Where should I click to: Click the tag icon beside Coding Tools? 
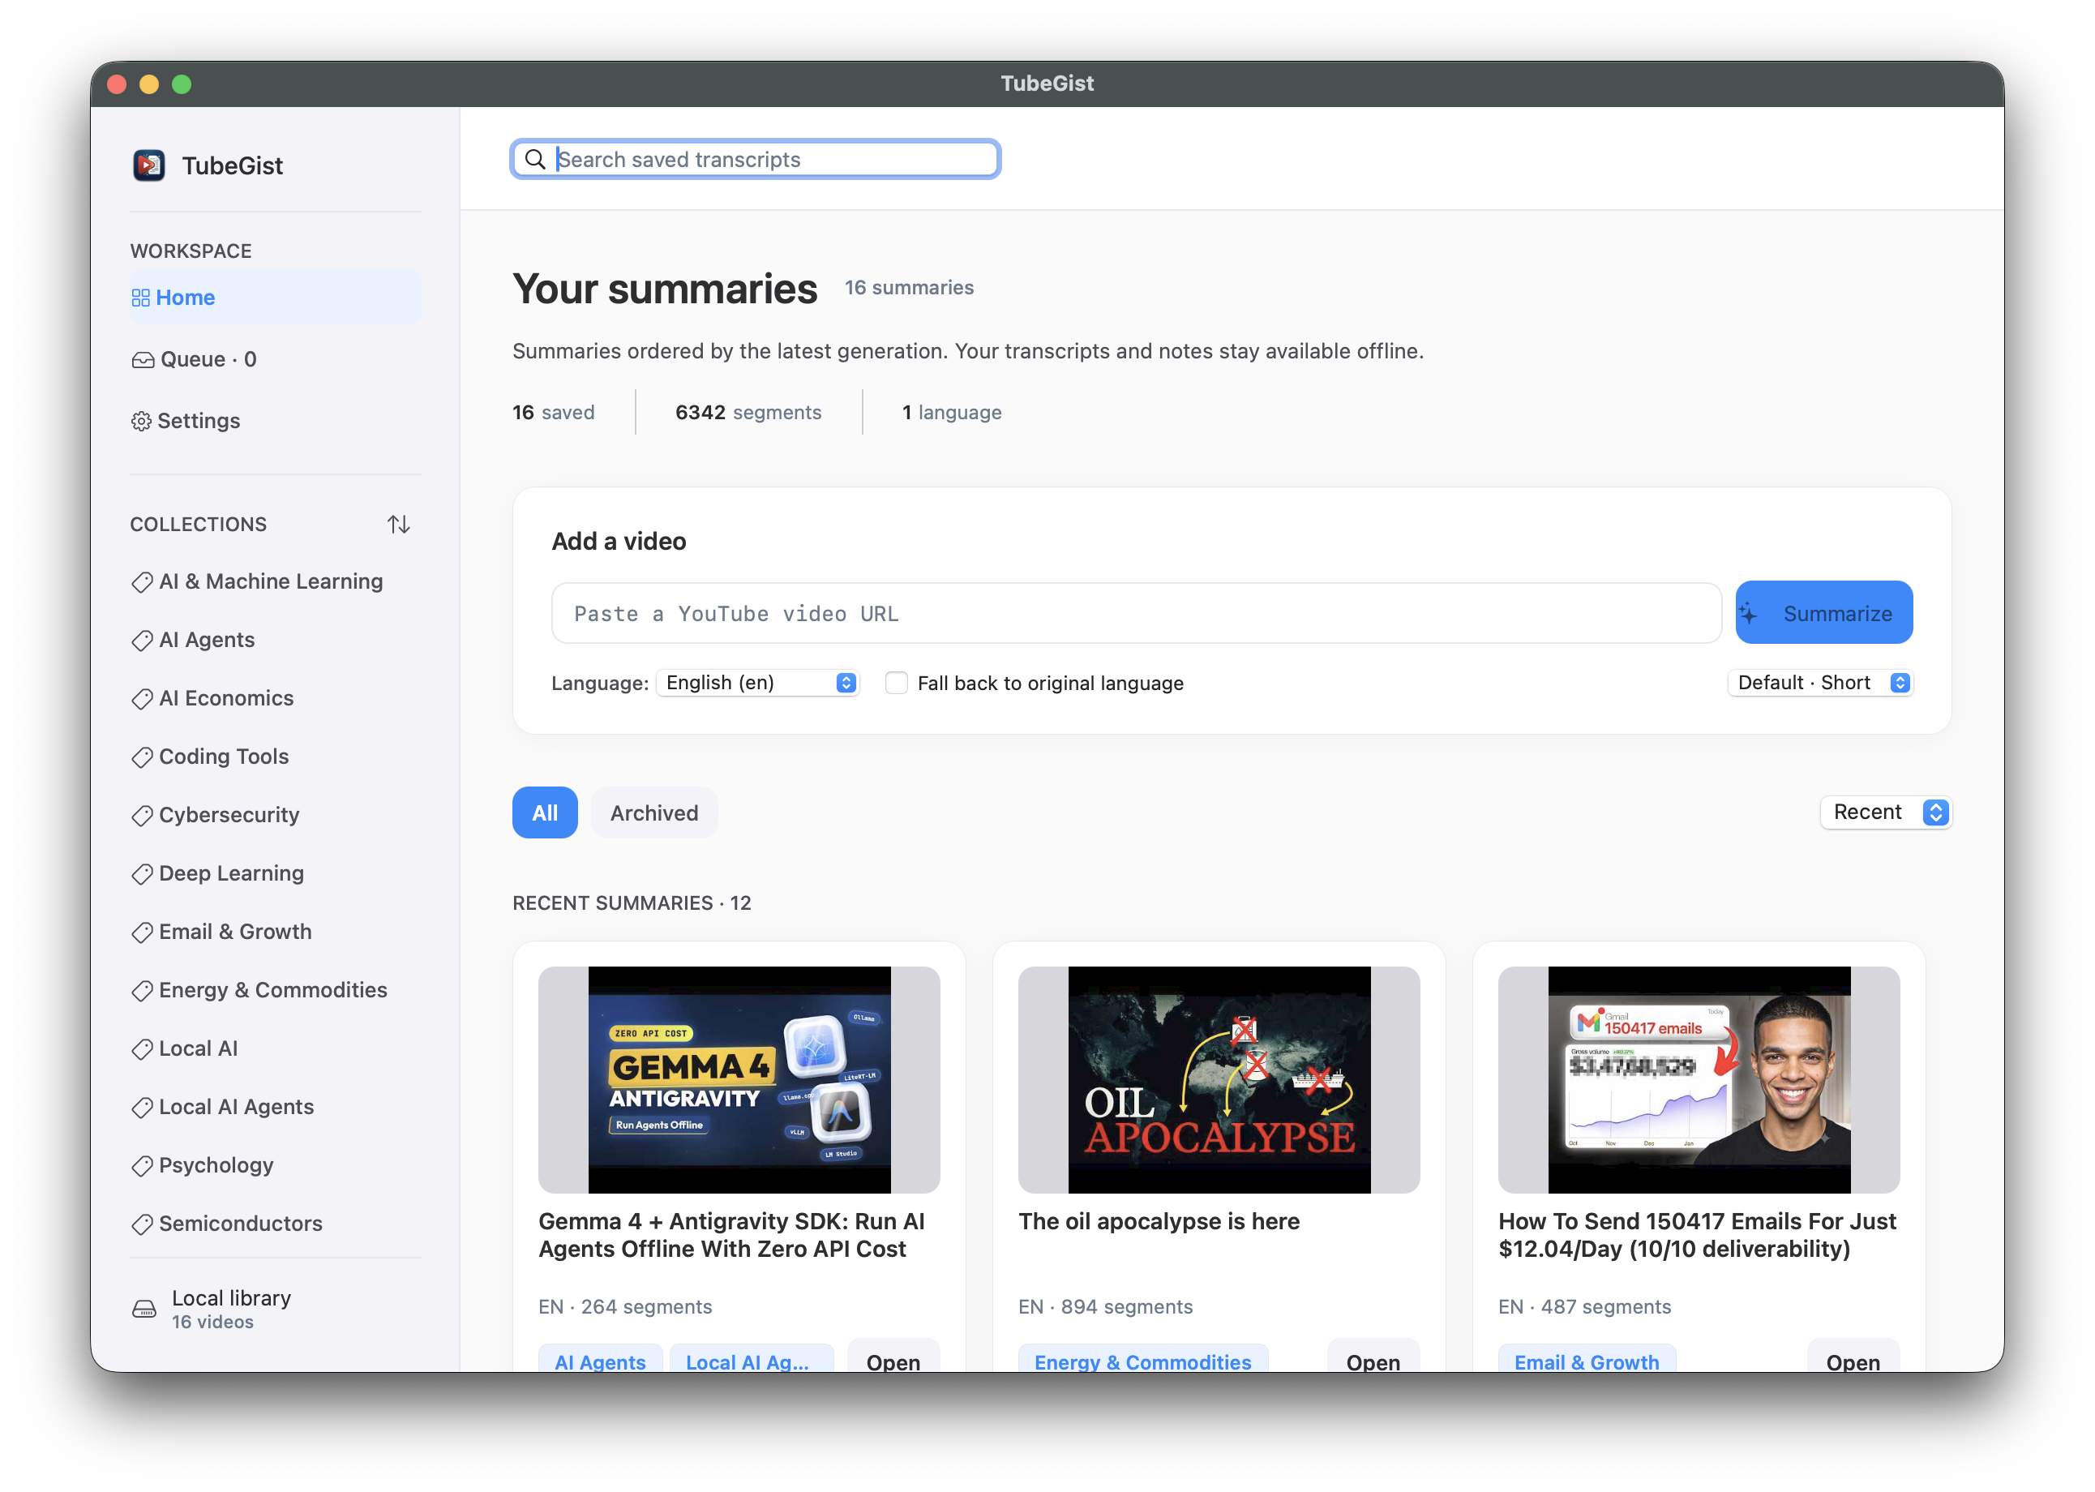(x=143, y=758)
